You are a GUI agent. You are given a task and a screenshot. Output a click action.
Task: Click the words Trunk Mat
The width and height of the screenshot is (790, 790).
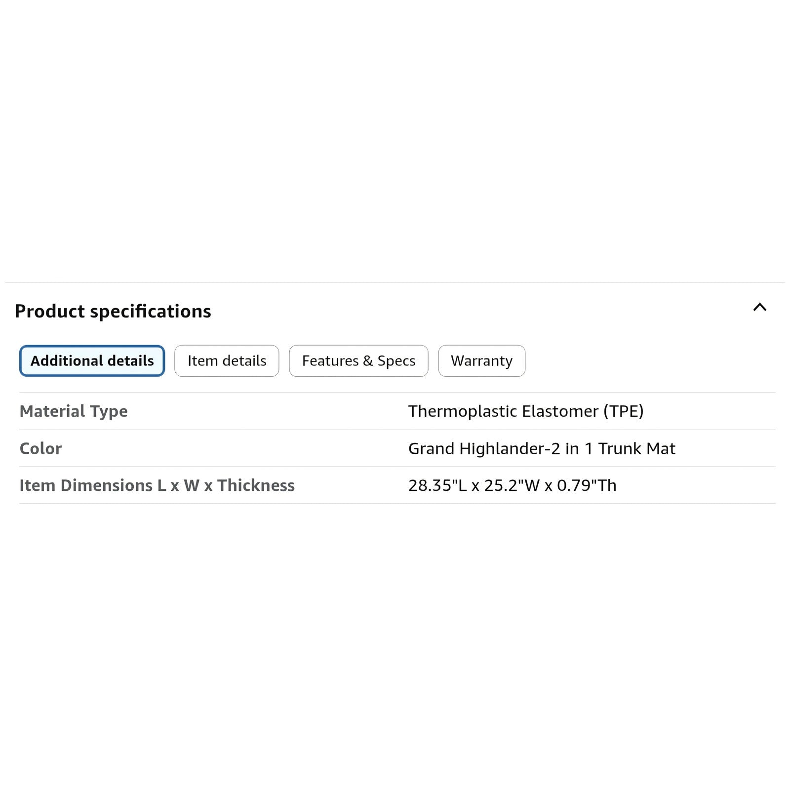636,448
